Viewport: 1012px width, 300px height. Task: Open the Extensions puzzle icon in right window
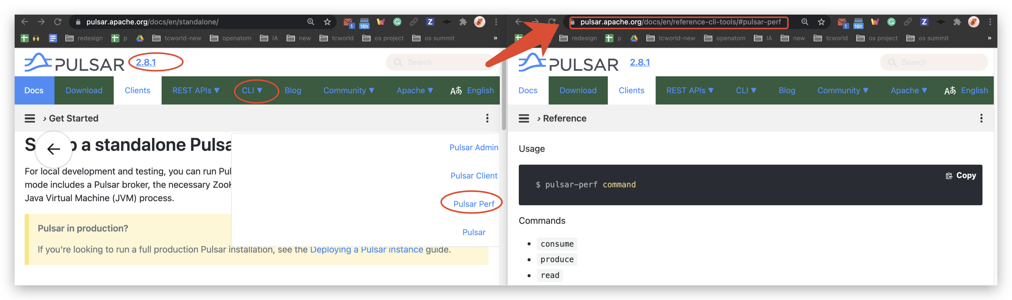[x=958, y=22]
